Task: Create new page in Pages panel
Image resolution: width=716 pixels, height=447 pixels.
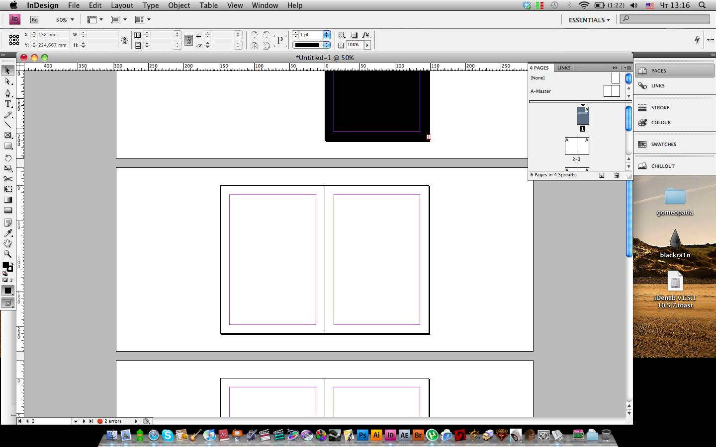Action: [x=602, y=175]
